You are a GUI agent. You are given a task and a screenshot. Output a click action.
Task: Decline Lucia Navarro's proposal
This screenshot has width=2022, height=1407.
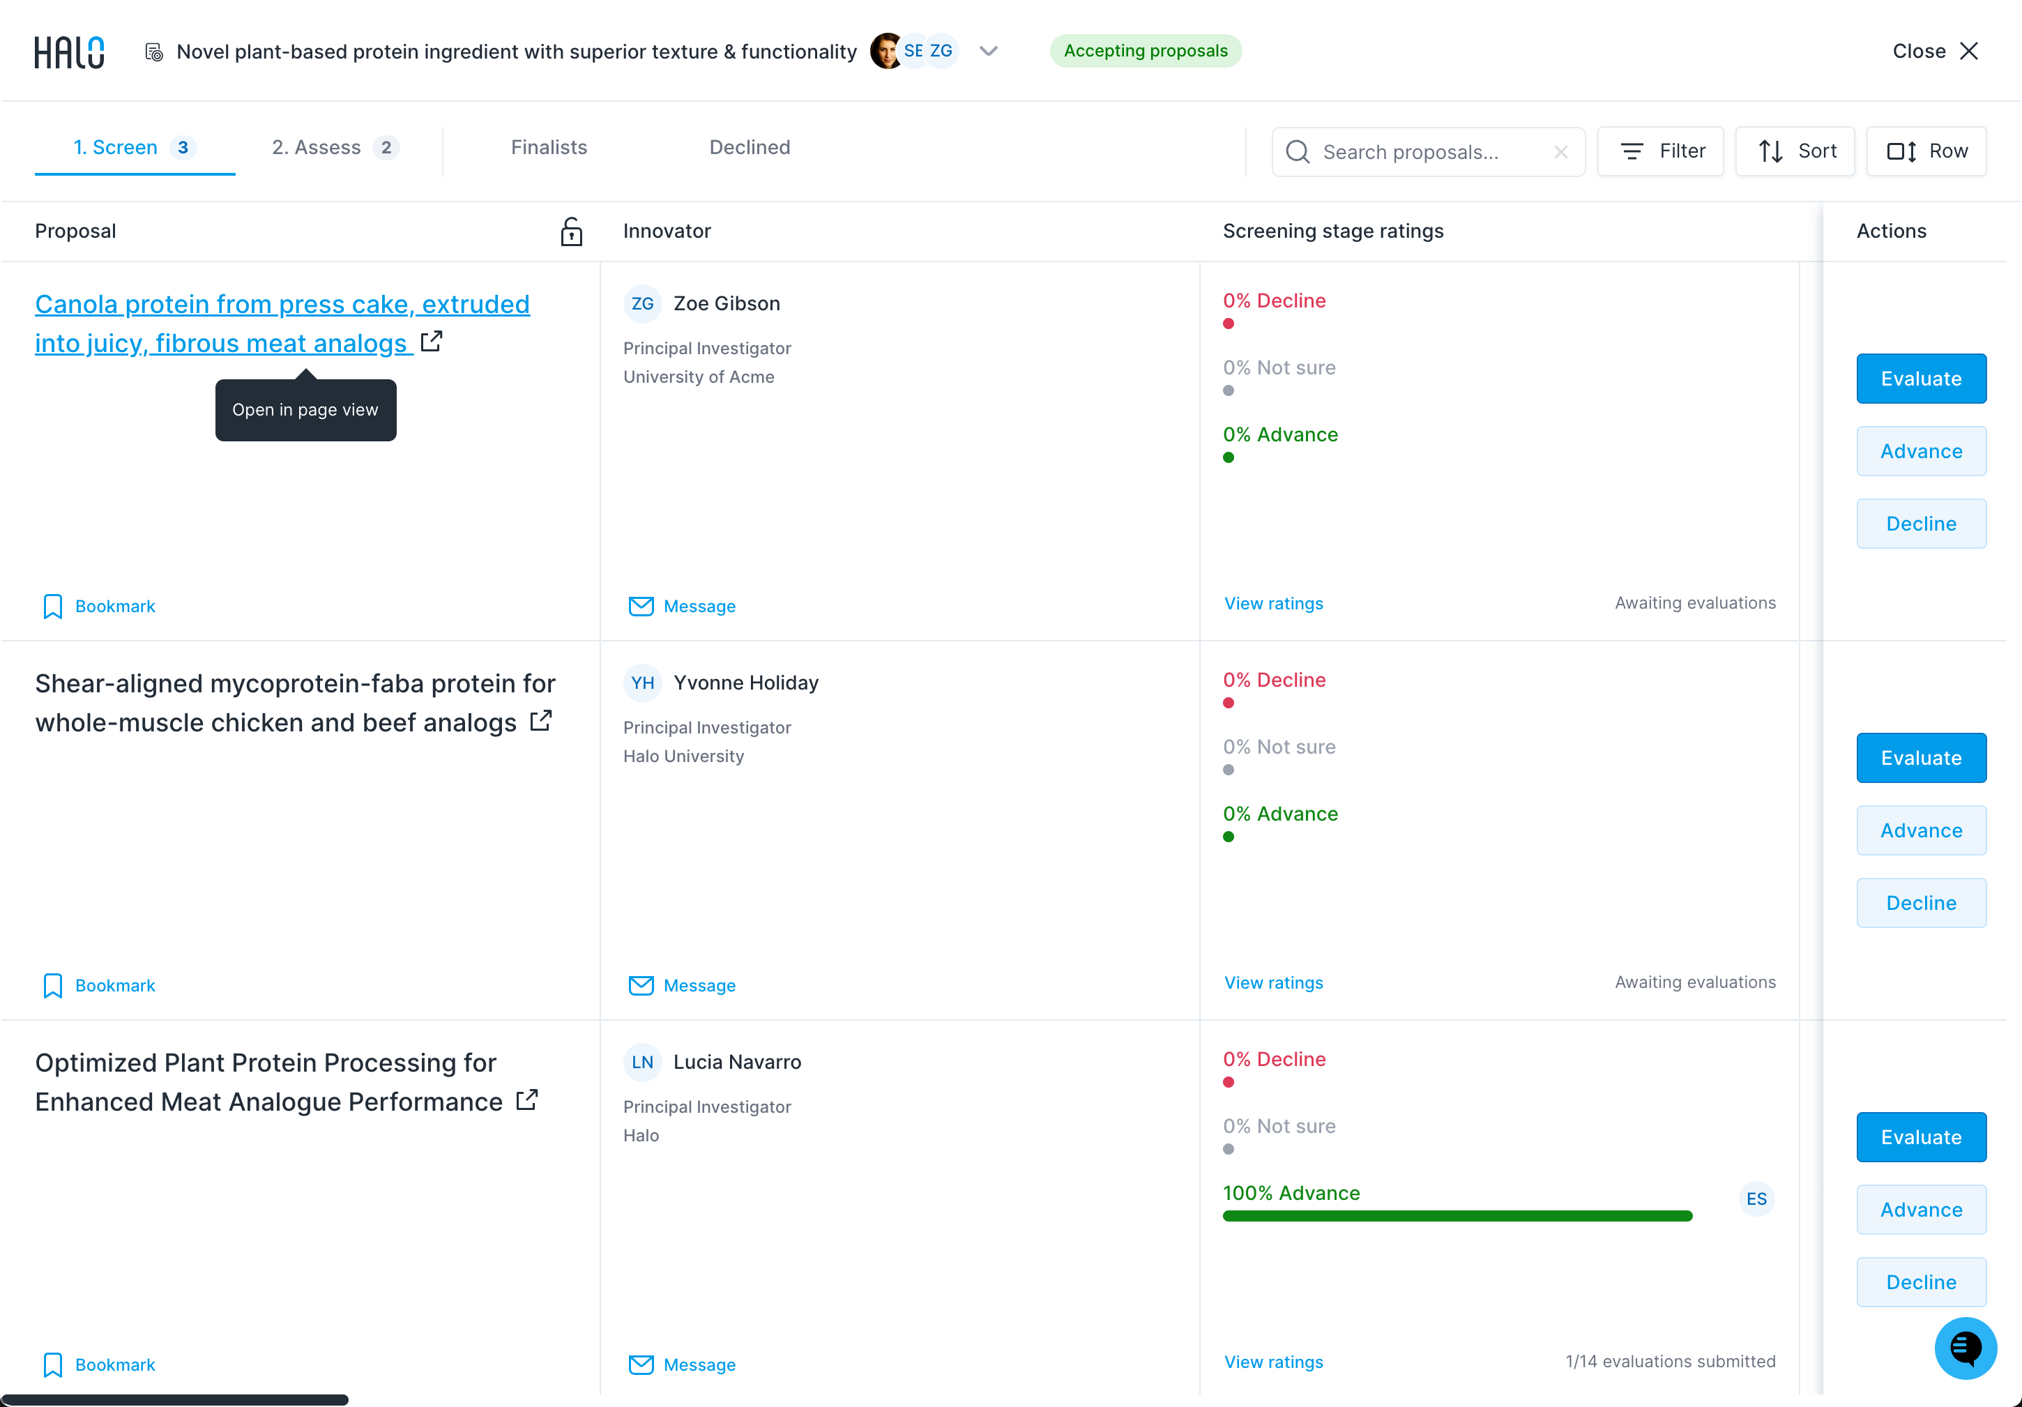[x=1921, y=1282]
